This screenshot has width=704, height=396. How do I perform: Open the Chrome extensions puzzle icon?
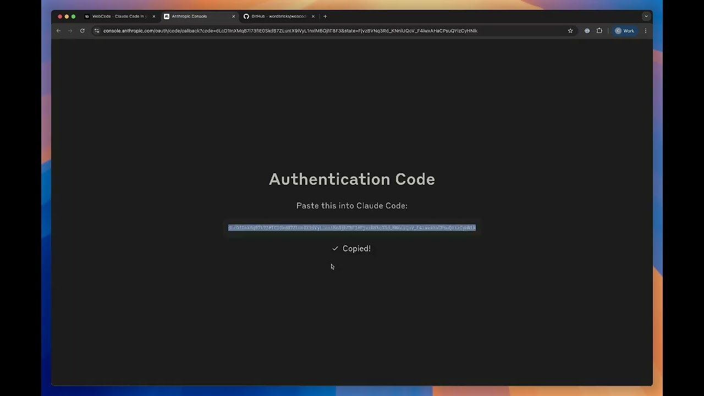coord(600,31)
